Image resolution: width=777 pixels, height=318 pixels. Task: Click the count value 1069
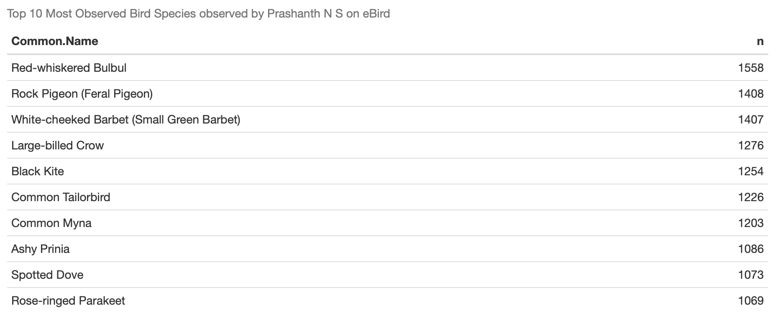pos(751,300)
